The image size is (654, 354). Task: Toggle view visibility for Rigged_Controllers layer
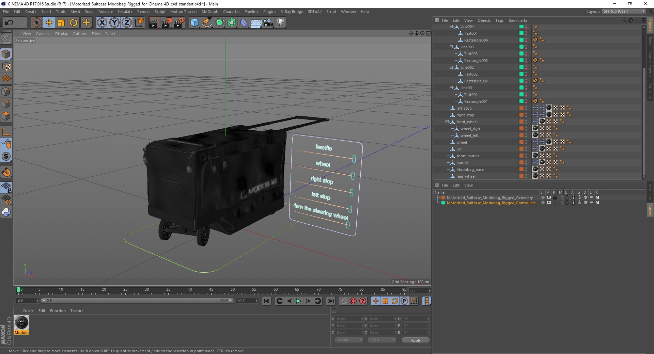pyautogui.click(x=549, y=203)
